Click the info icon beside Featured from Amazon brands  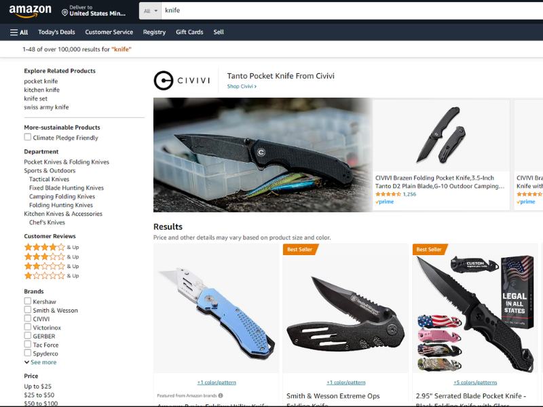(221, 395)
